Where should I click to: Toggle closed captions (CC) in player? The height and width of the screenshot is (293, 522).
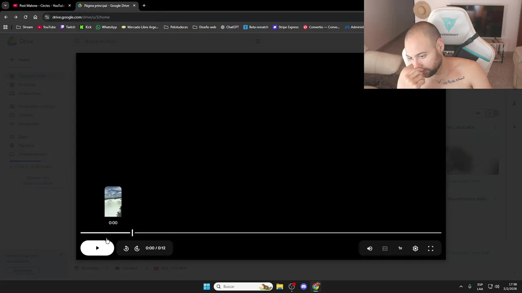pos(385,248)
